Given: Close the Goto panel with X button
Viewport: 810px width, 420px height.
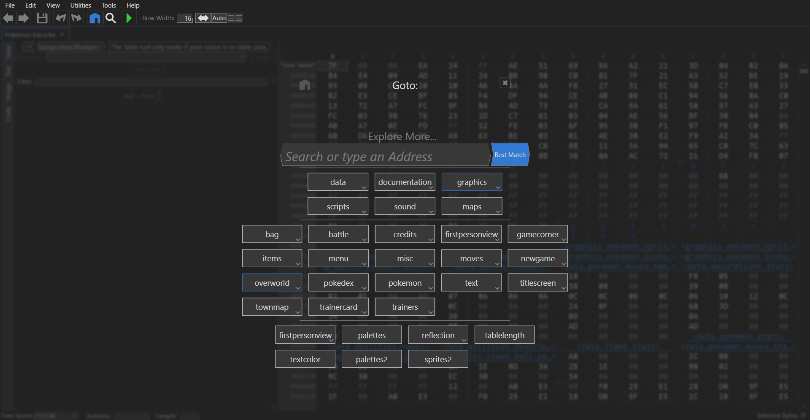Looking at the screenshot, I should click(x=505, y=83).
